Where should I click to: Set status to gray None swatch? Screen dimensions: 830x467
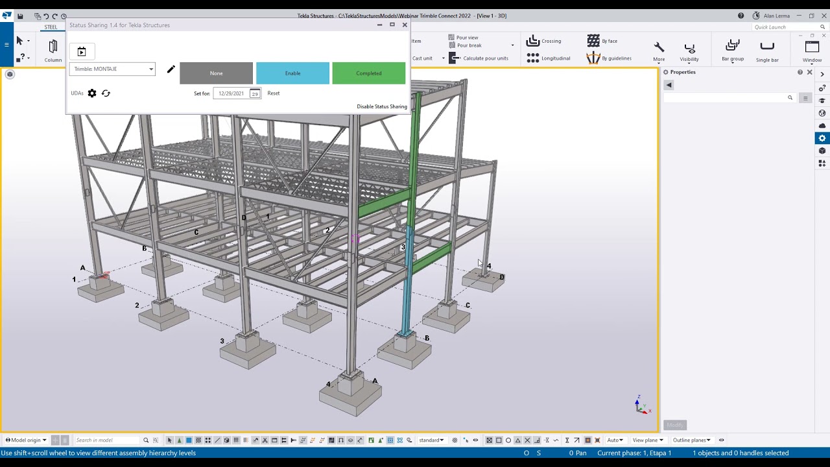tap(216, 73)
